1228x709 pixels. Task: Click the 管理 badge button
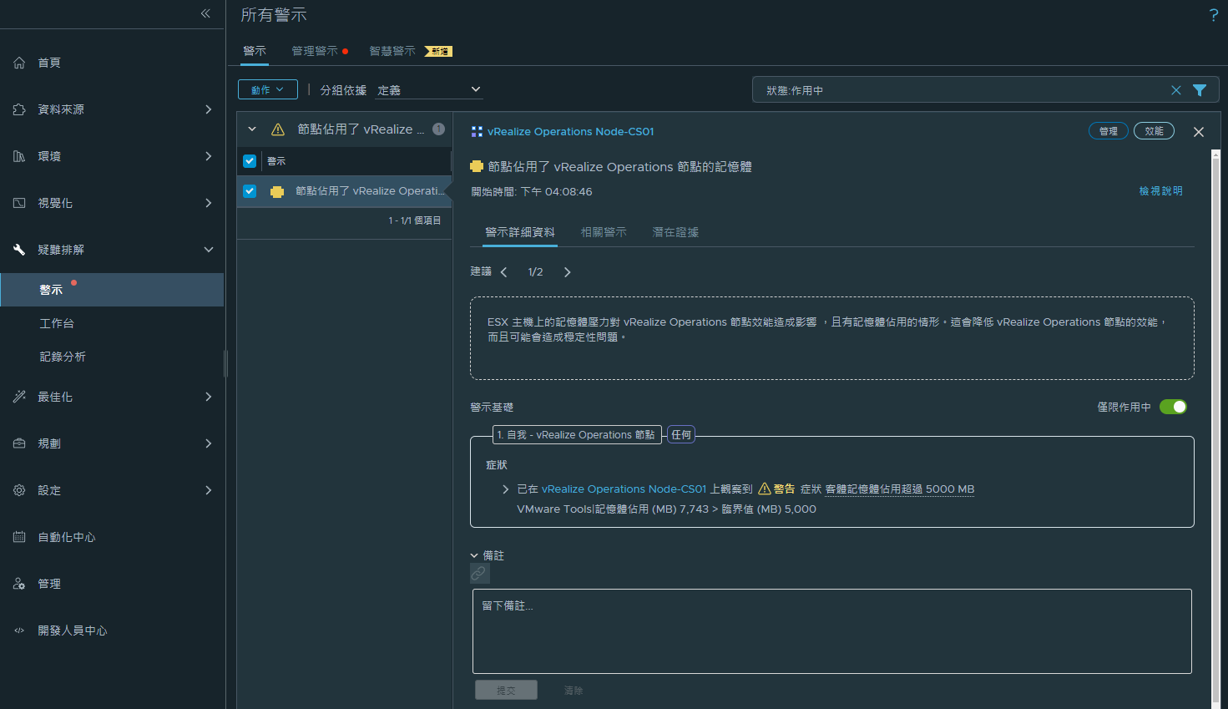point(1109,131)
